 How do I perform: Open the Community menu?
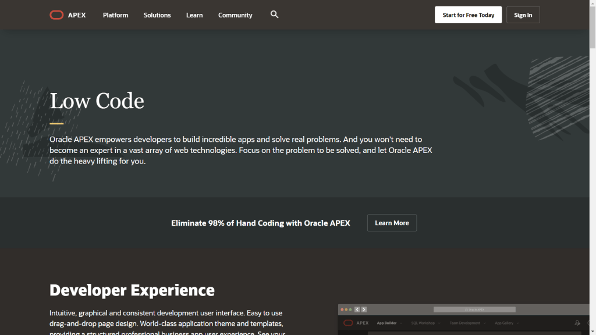[x=235, y=15]
